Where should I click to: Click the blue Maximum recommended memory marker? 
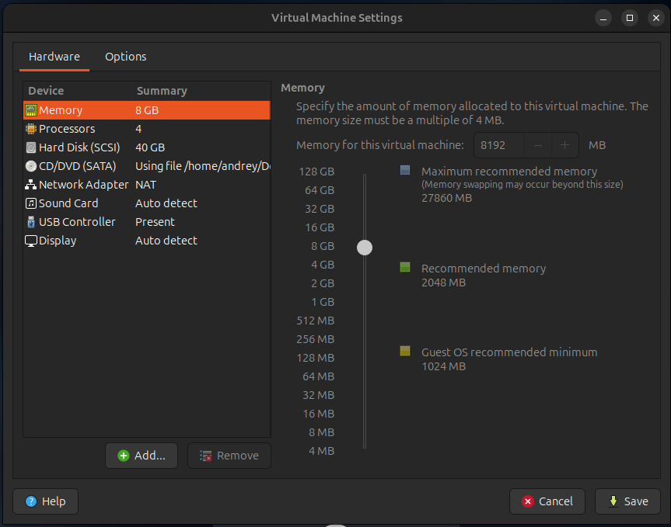click(x=405, y=171)
